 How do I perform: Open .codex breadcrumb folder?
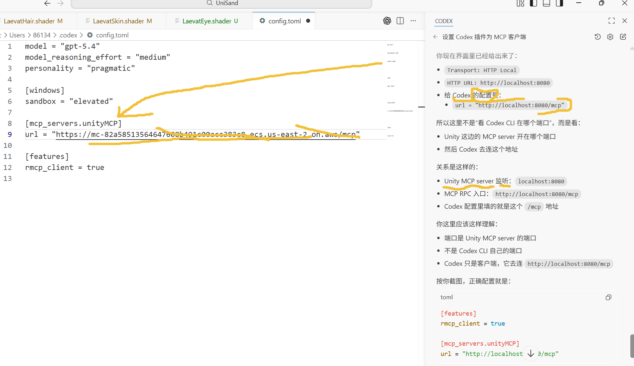(68, 35)
